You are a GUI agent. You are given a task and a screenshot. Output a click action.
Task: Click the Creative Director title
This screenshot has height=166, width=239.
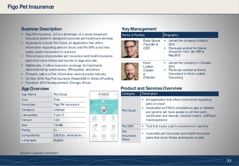(149, 74)
